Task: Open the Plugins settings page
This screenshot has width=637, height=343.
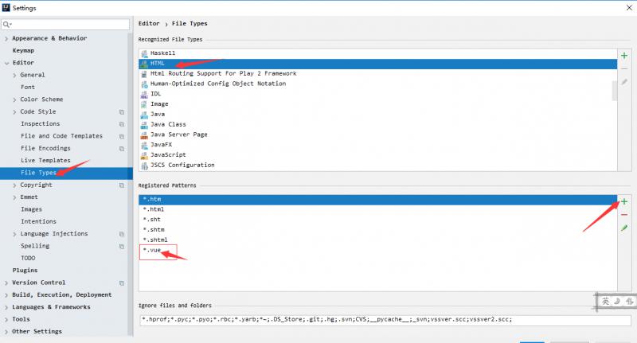Action: (x=25, y=271)
